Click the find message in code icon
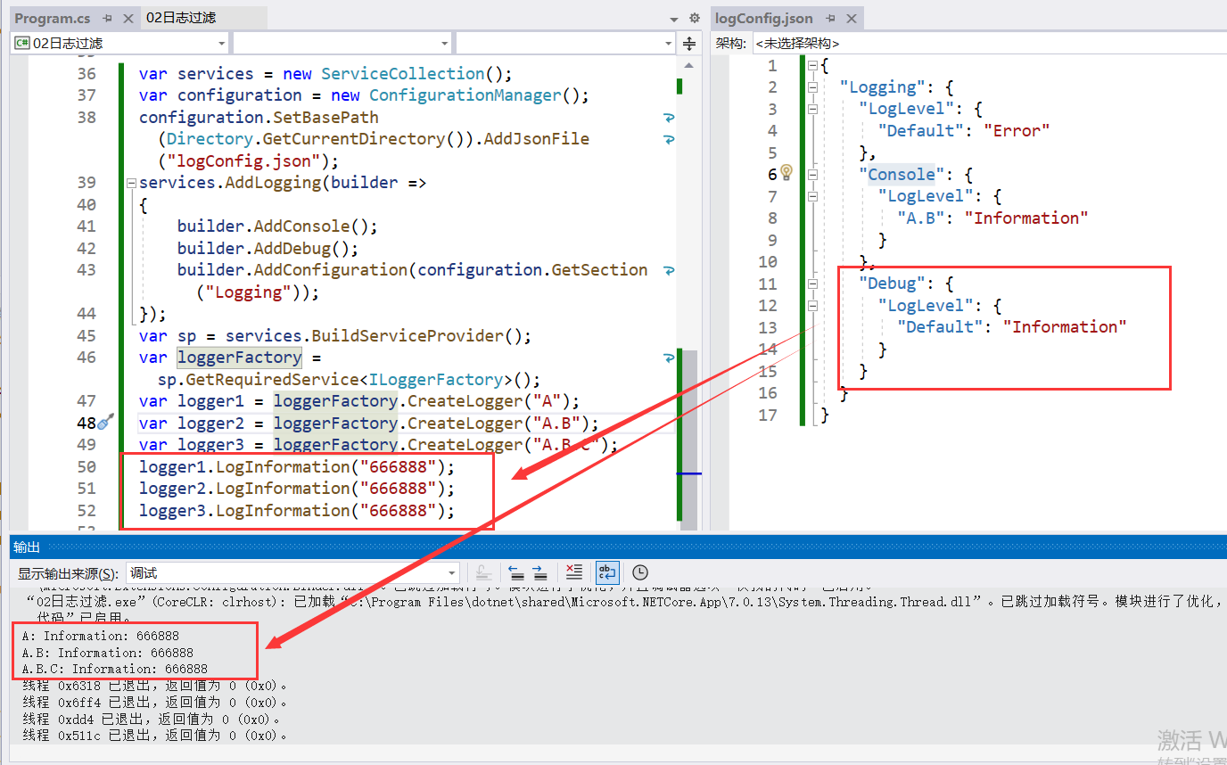This screenshot has height=765, width=1227. [484, 572]
